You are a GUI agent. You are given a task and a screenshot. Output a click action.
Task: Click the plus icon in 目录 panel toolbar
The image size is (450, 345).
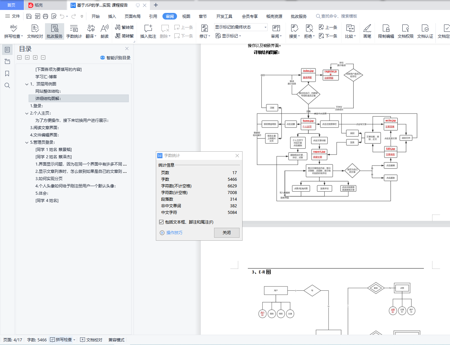[35, 58]
